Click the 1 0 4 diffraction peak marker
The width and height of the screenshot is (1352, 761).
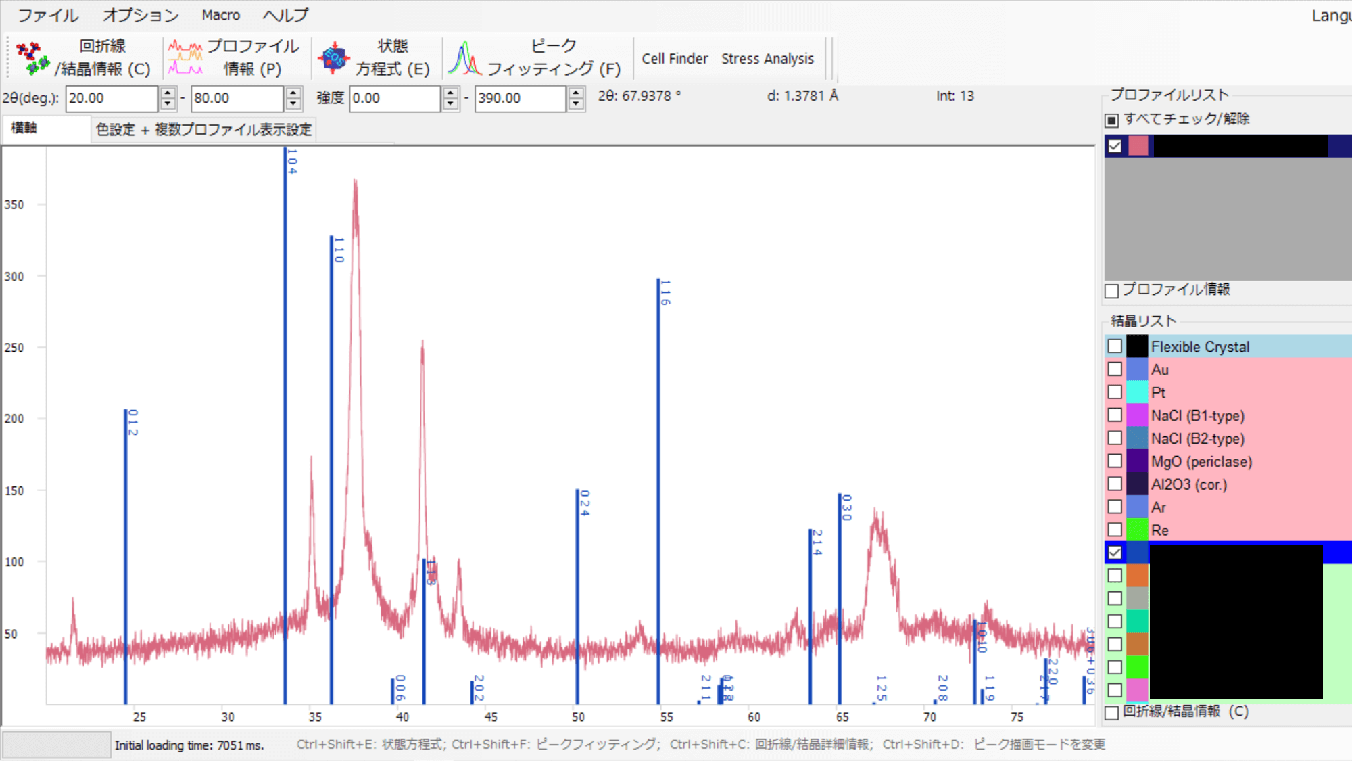(285, 426)
